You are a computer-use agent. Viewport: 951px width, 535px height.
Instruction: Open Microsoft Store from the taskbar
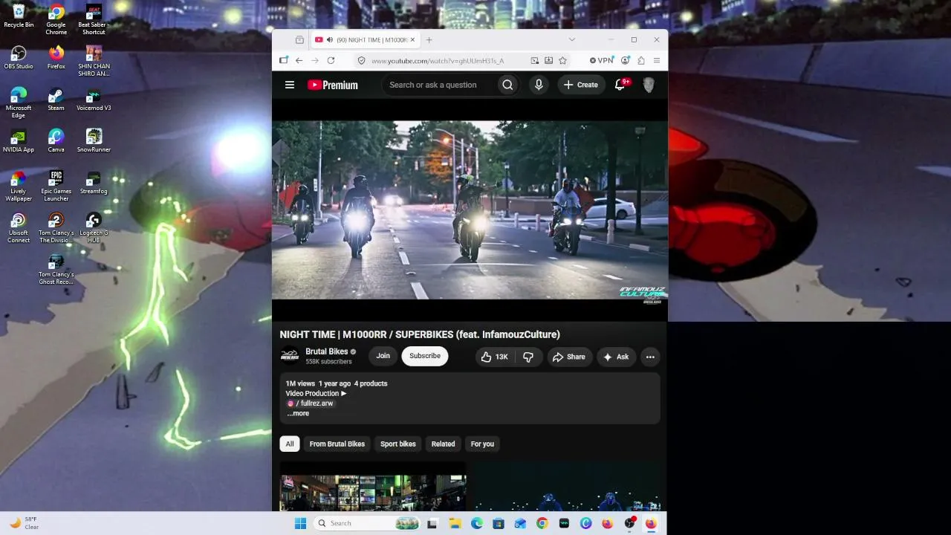pyautogui.click(x=499, y=523)
